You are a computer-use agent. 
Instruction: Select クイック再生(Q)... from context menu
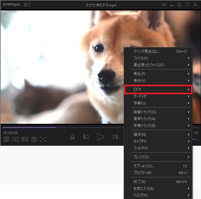pos(158,51)
